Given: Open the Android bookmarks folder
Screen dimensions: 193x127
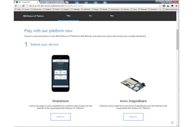Looking at the screenshot, I should click(x=152, y=9).
